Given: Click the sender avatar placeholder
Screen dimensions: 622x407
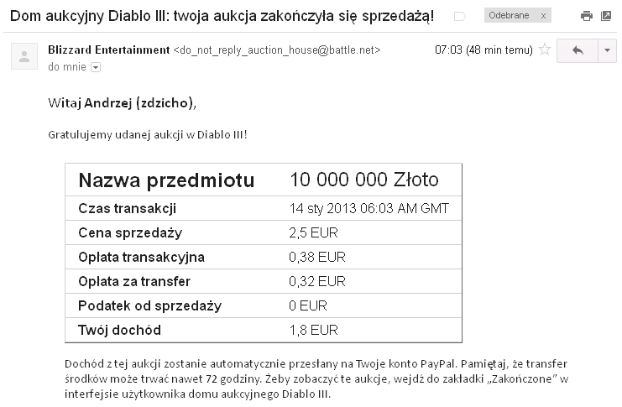Looking at the screenshot, I should pyautogui.click(x=24, y=56).
